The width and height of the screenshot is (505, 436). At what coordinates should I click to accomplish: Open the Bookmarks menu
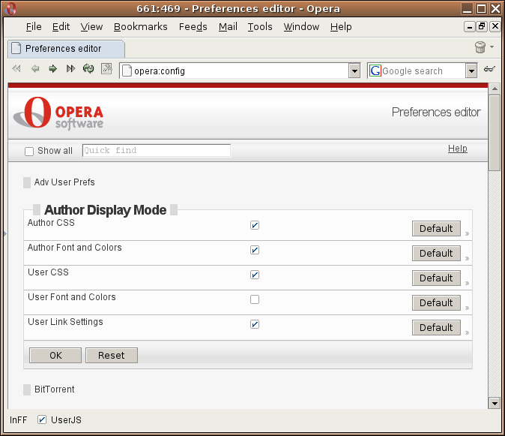click(x=140, y=27)
